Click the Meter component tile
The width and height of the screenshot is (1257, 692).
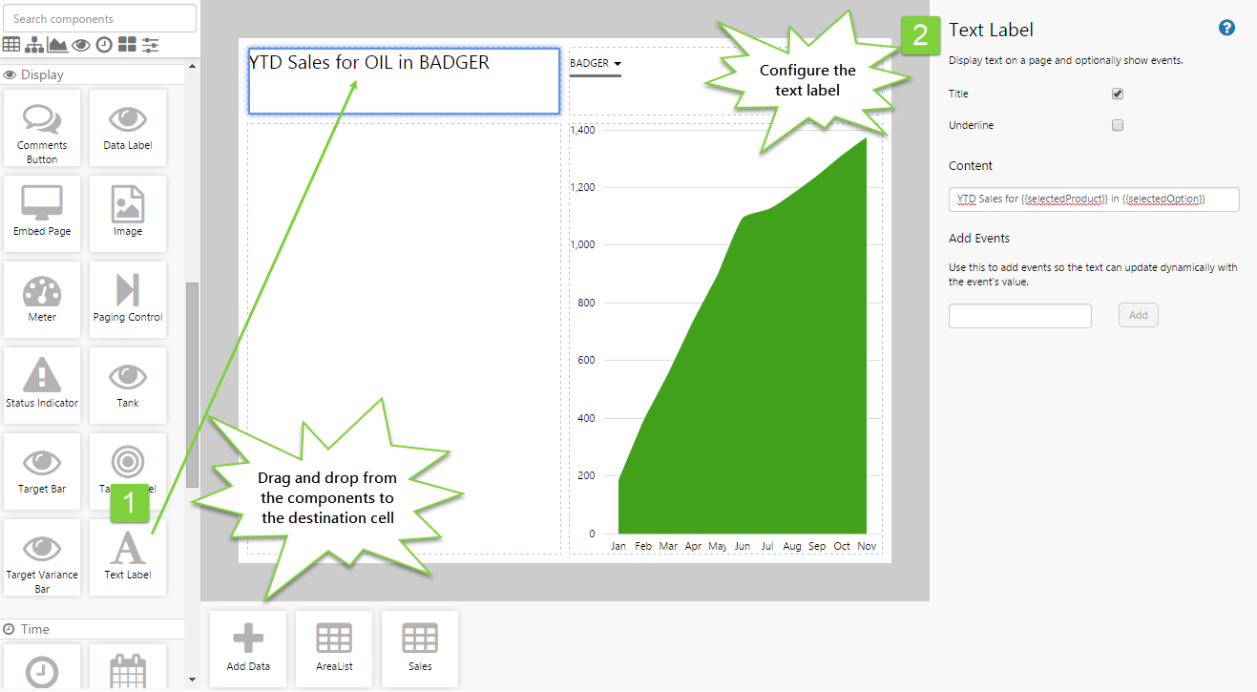(42, 300)
